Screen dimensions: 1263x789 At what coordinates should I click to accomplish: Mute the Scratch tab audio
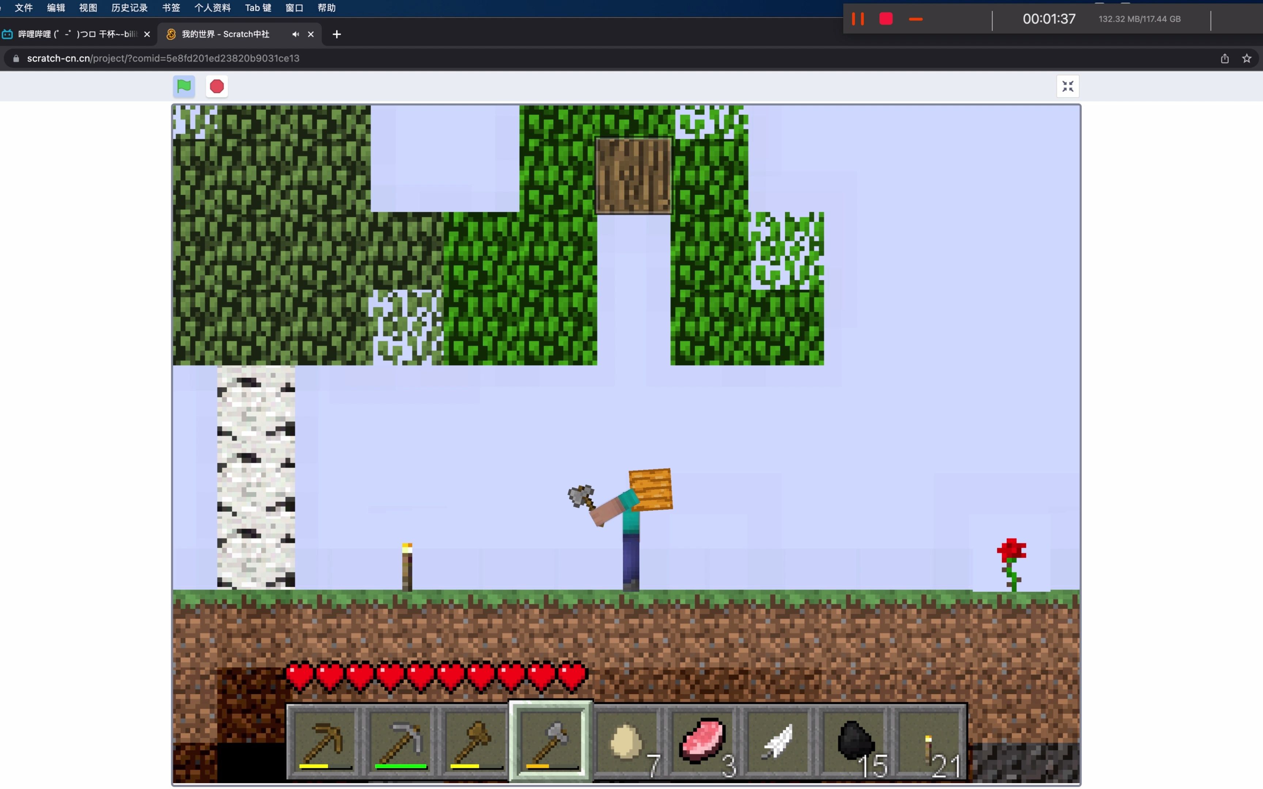(295, 34)
